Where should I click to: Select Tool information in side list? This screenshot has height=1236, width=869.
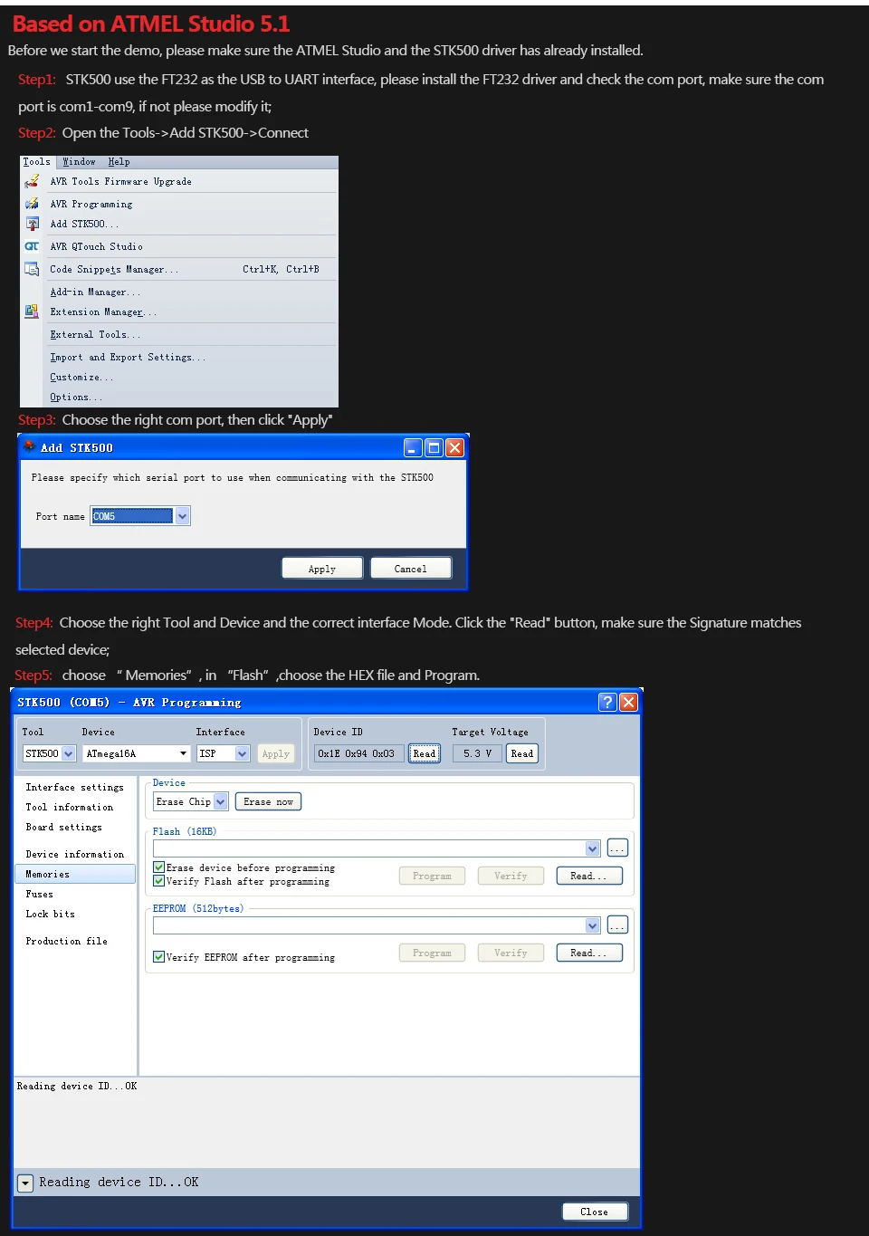(70, 807)
